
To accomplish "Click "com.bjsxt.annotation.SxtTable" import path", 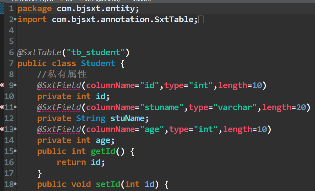I will [123, 20].
